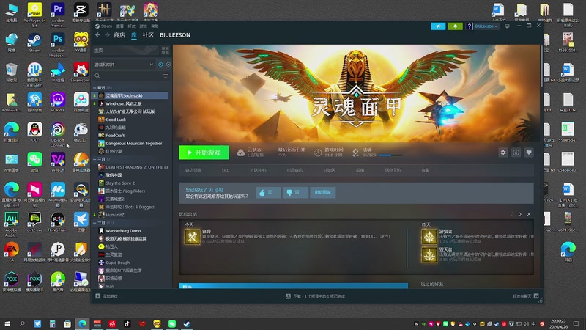Image resolution: width=586 pixels, height=330 pixels.
Task: Collapse the 三月 games group
Action: pyautogui.click(x=94, y=159)
